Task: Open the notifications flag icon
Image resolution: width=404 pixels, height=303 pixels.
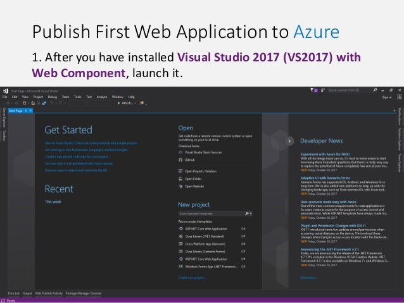Action: click(x=313, y=90)
